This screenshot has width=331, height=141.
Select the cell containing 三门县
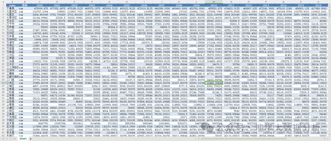pyautogui.click(x=12, y=80)
